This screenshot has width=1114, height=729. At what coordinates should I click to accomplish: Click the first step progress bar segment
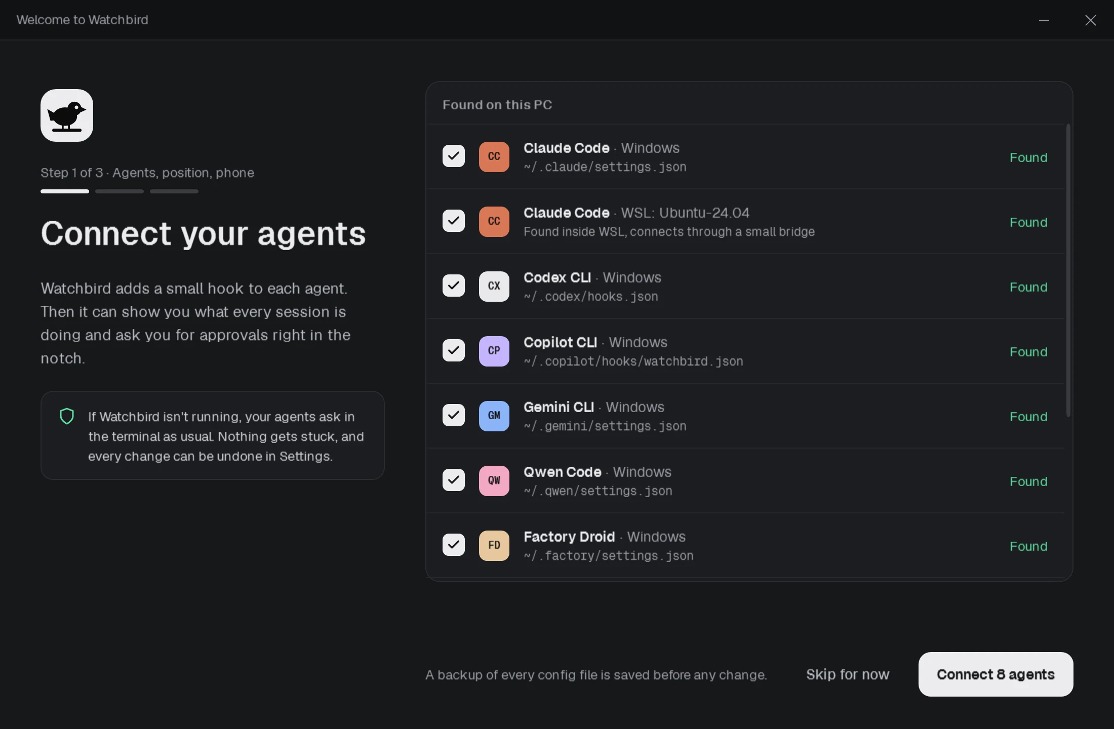pos(65,191)
